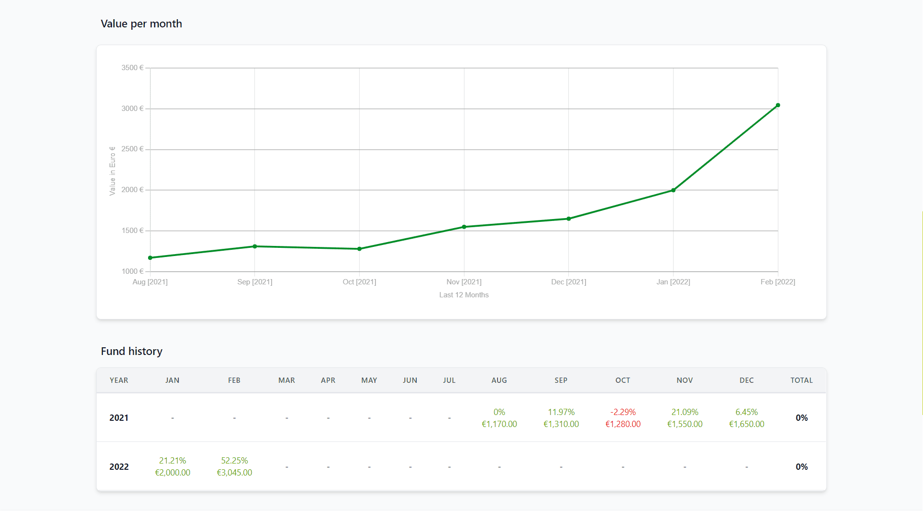Click the red -2.29% October 2021 cell
The image size is (923, 513).
click(x=623, y=412)
